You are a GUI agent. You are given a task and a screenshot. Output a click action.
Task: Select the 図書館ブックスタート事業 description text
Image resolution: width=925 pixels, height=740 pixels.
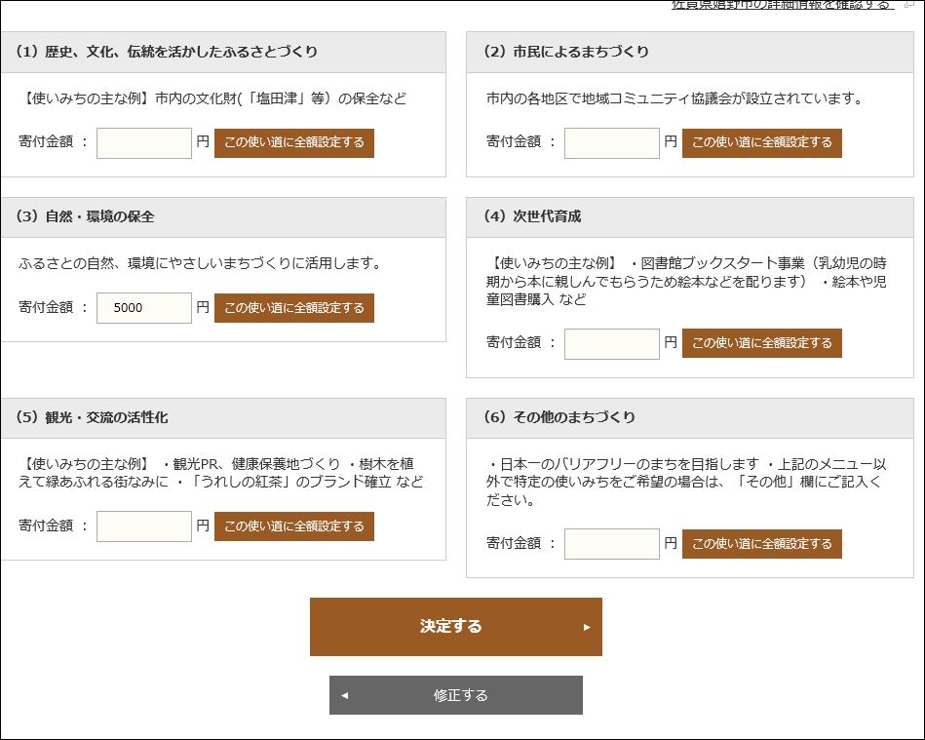click(686, 281)
